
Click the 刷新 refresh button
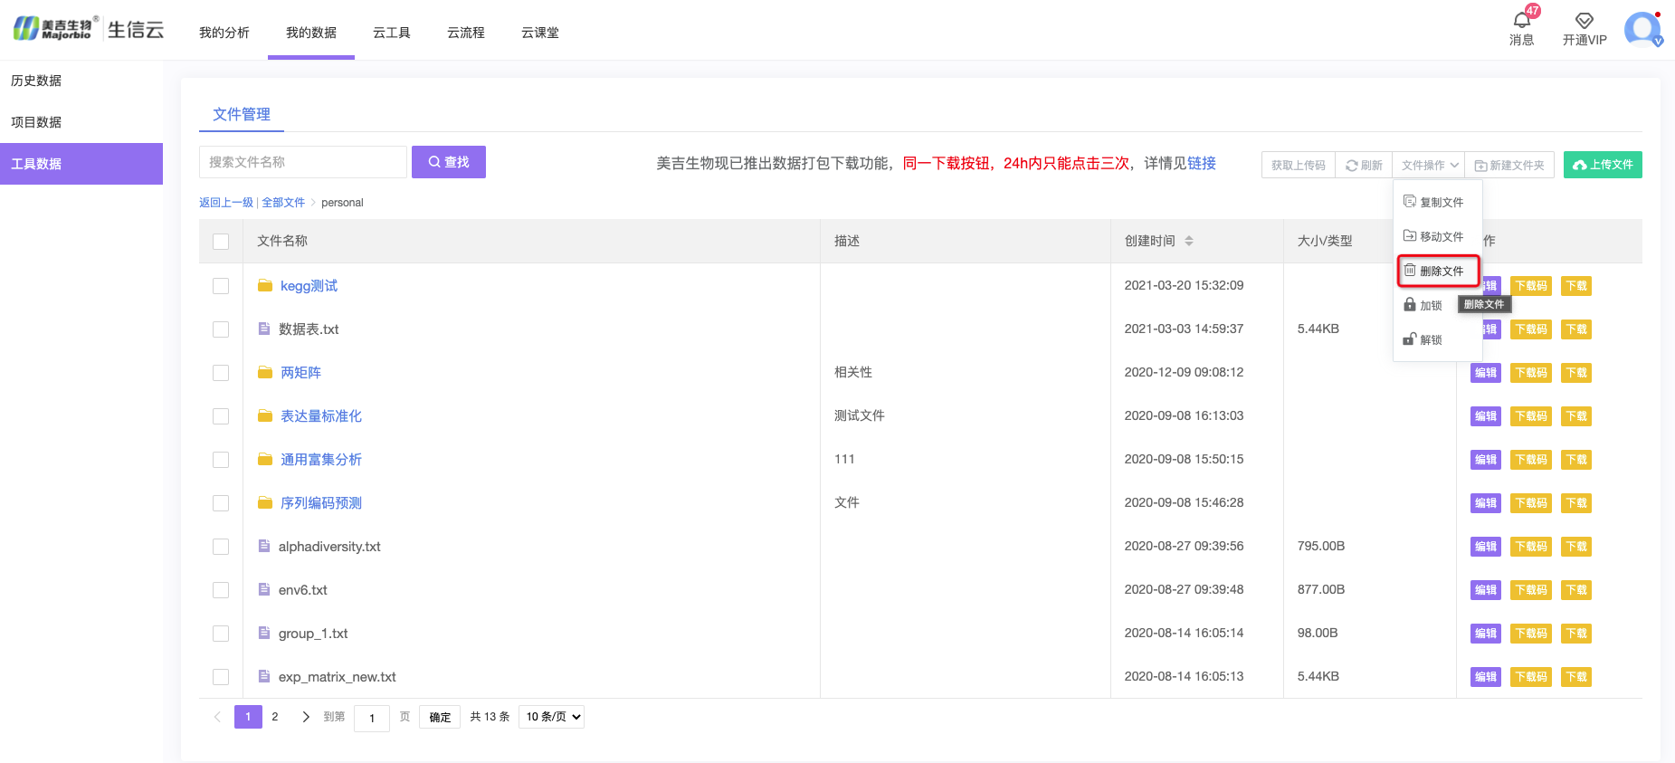pyautogui.click(x=1364, y=165)
